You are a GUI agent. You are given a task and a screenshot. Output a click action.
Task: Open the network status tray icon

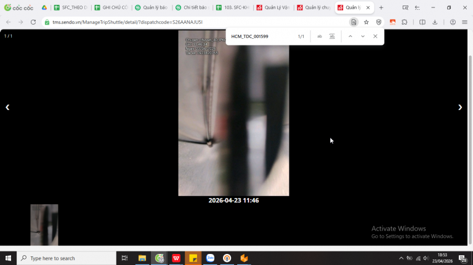(x=418, y=258)
